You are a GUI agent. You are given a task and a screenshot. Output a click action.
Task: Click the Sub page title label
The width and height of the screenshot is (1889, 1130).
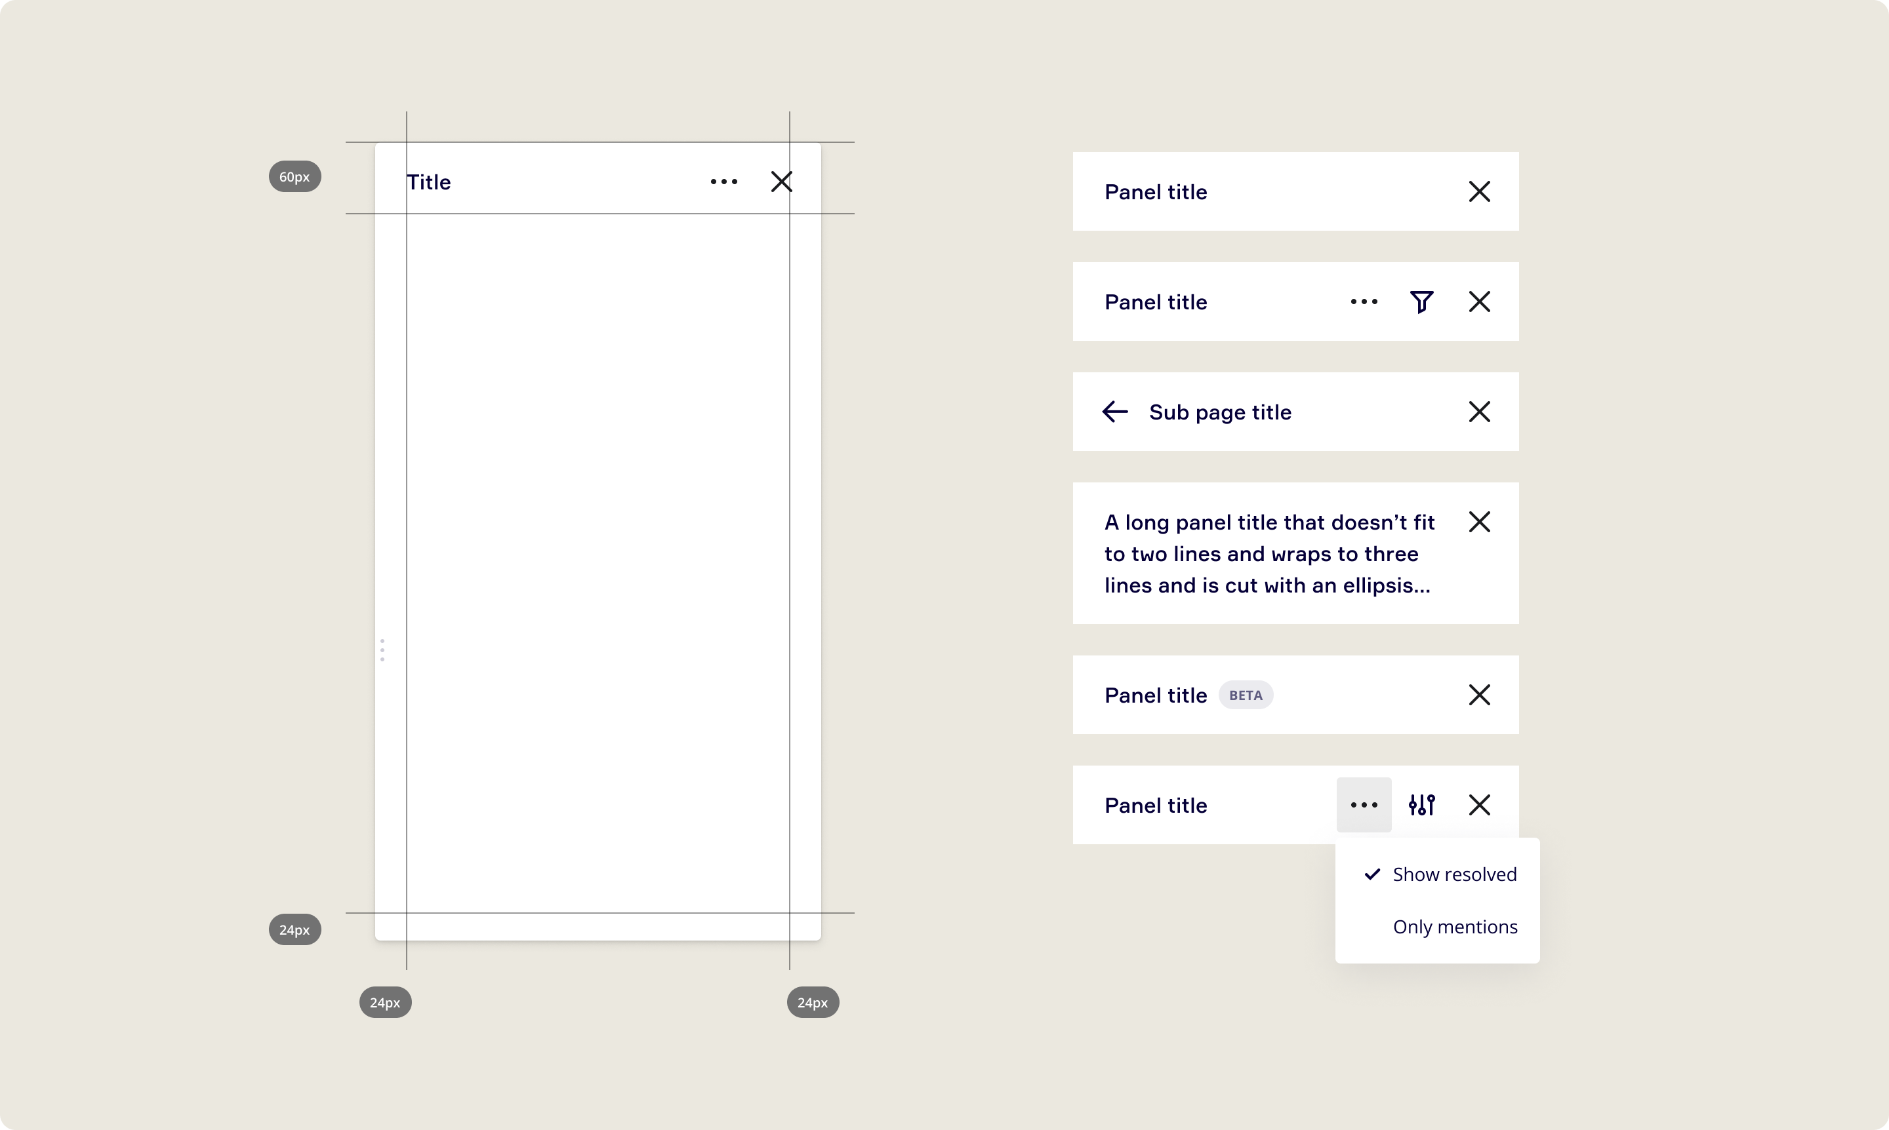[1219, 412]
